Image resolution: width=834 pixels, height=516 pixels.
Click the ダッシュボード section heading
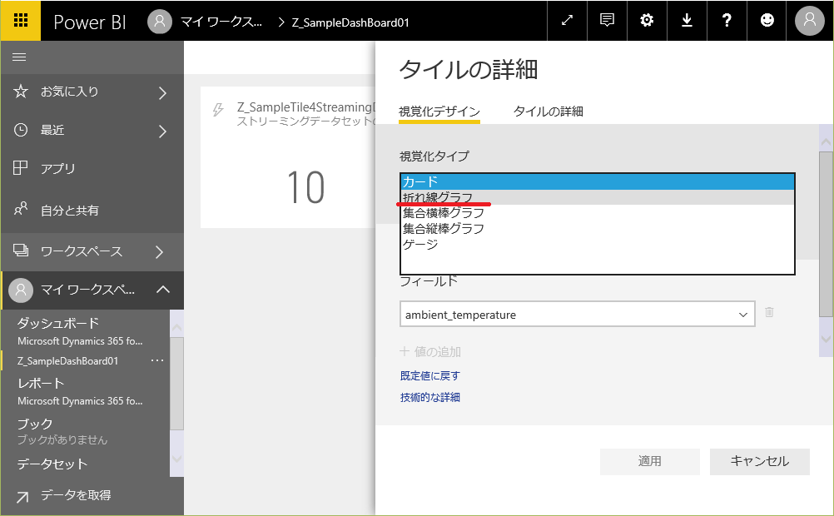coord(58,323)
